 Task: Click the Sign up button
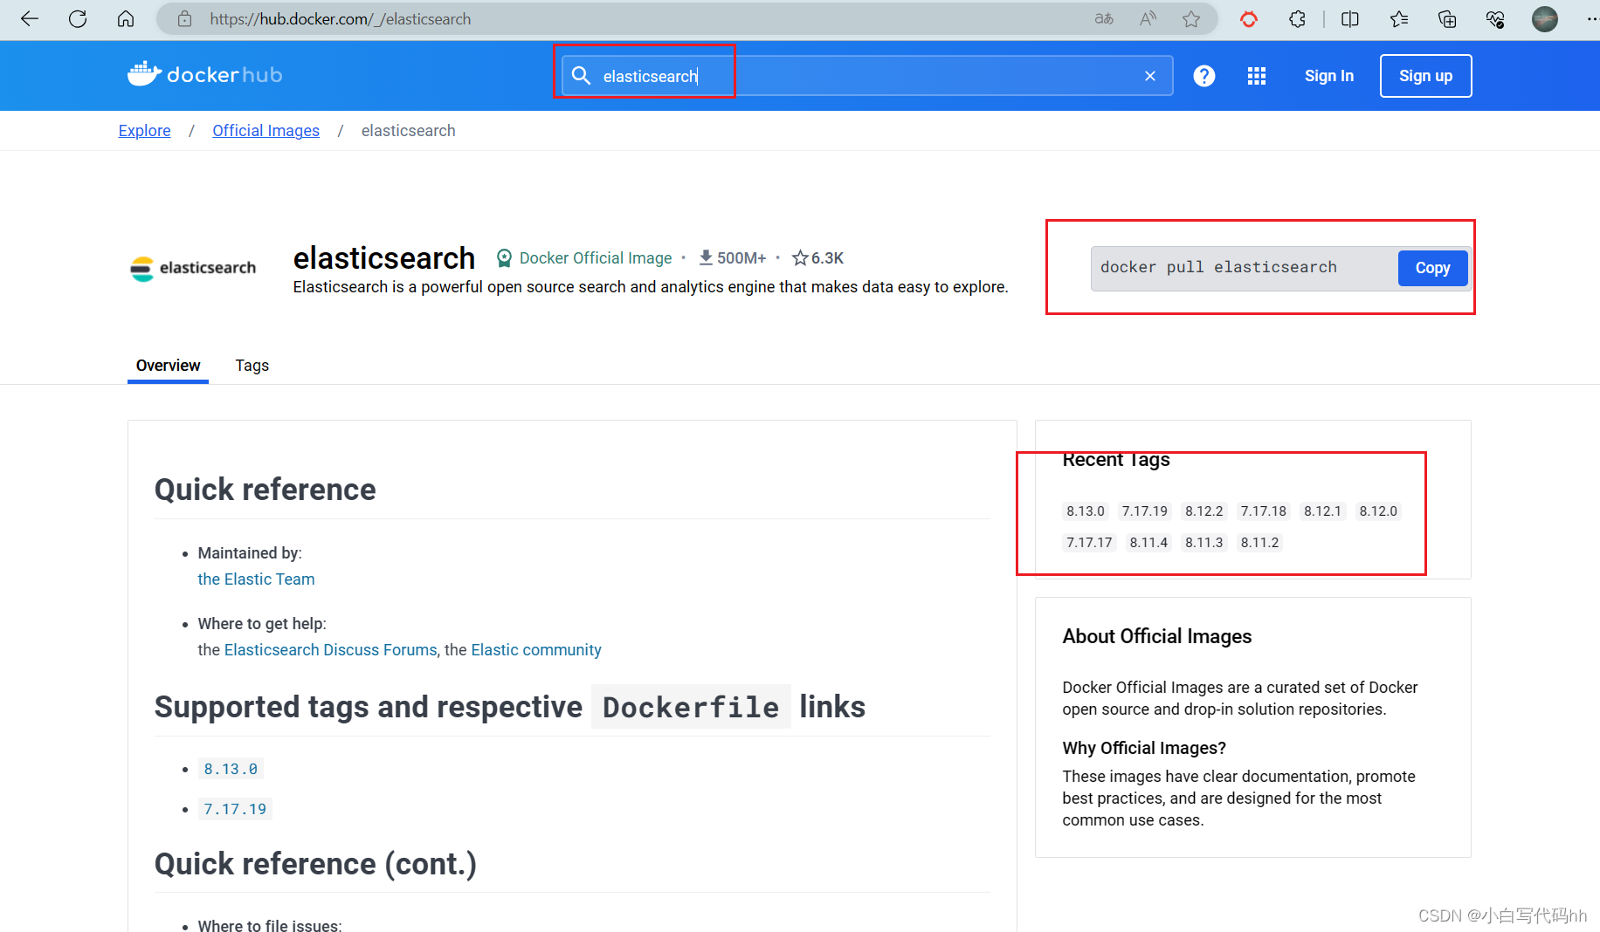tap(1425, 76)
